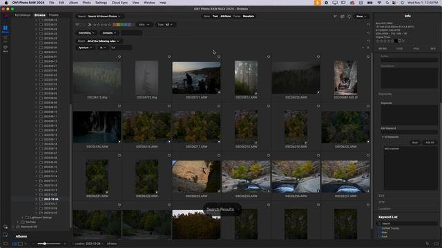This screenshot has height=248, width=442.
Task: Open the Edit module icon in sidebar
Action: tap(6, 39)
